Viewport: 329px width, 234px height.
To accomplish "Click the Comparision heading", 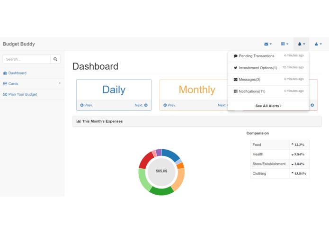I will pos(258,133).
